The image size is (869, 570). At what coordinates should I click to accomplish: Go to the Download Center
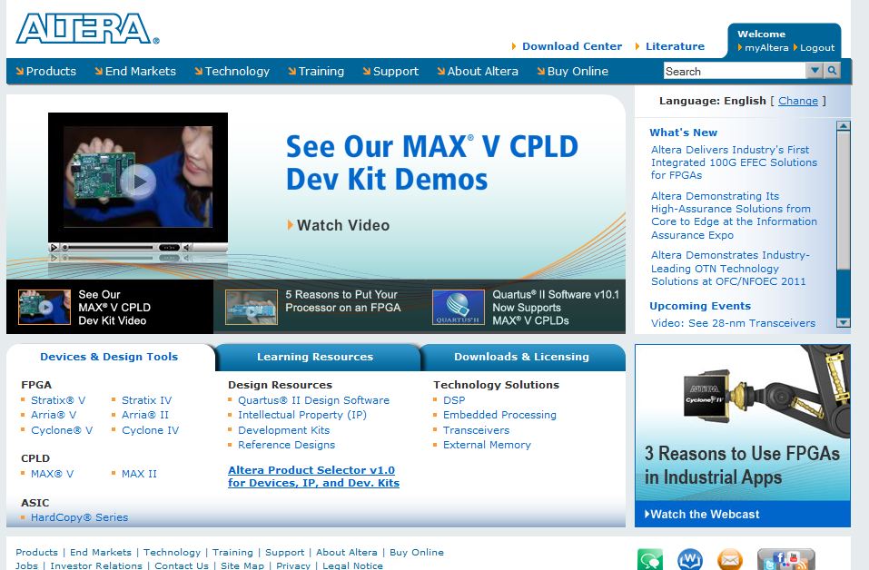pyautogui.click(x=572, y=46)
